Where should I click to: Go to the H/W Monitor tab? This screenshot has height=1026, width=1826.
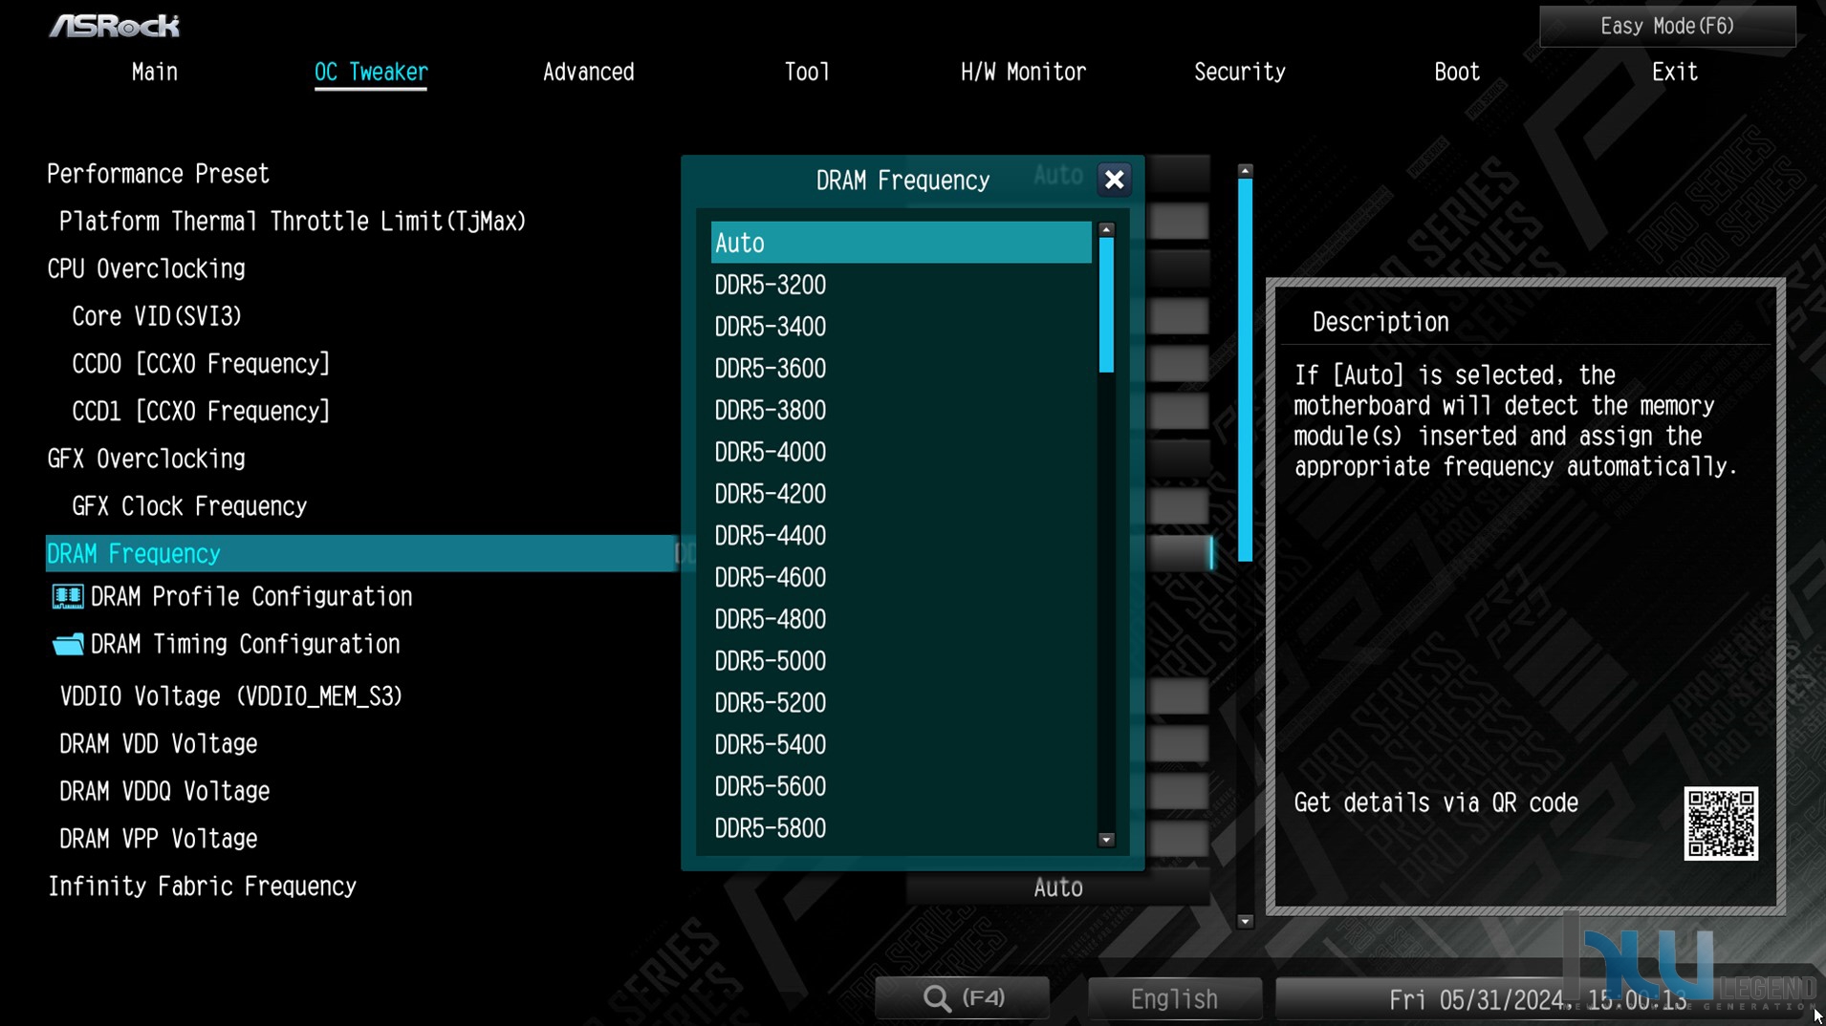[1023, 73]
